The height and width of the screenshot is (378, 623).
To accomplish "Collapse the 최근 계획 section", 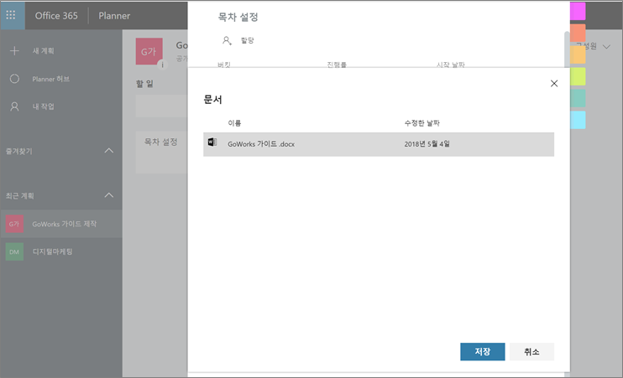I will [108, 195].
